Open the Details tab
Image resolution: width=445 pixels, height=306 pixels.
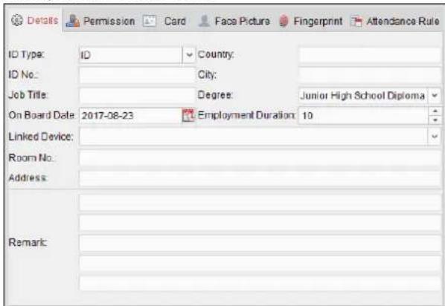pyautogui.click(x=34, y=20)
